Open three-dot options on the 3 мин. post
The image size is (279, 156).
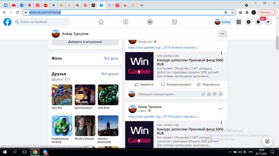220,109
